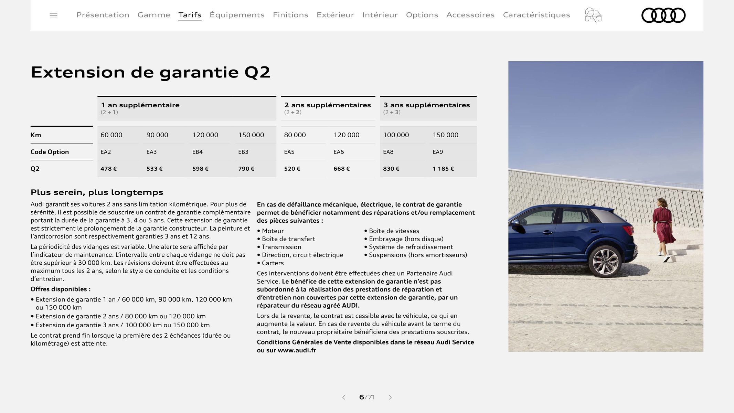Viewport: 734px width, 413px height.
Task: Click the price '598 €'
Action: click(200, 169)
